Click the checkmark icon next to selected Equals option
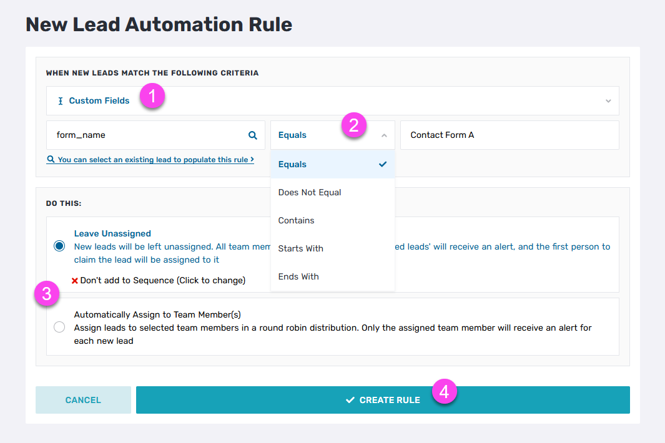Viewport: 665px width, 443px height. pyautogui.click(x=383, y=164)
